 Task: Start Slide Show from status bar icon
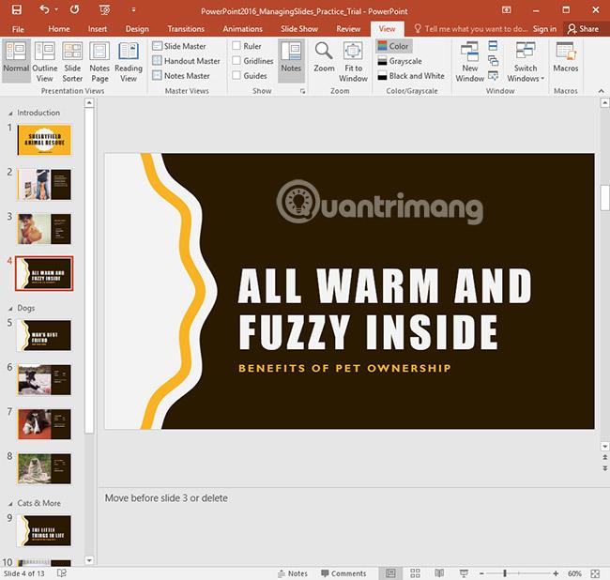(x=464, y=573)
